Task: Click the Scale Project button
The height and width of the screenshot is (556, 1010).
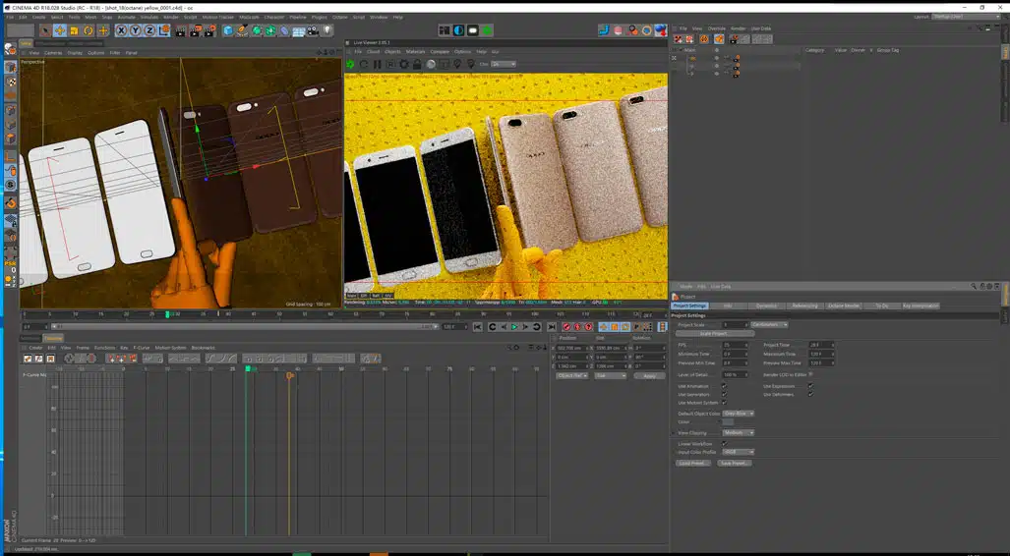Action: [x=715, y=334]
